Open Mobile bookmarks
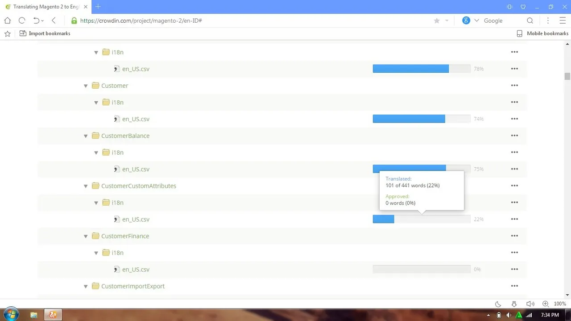This screenshot has height=321, width=571. [542, 33]
